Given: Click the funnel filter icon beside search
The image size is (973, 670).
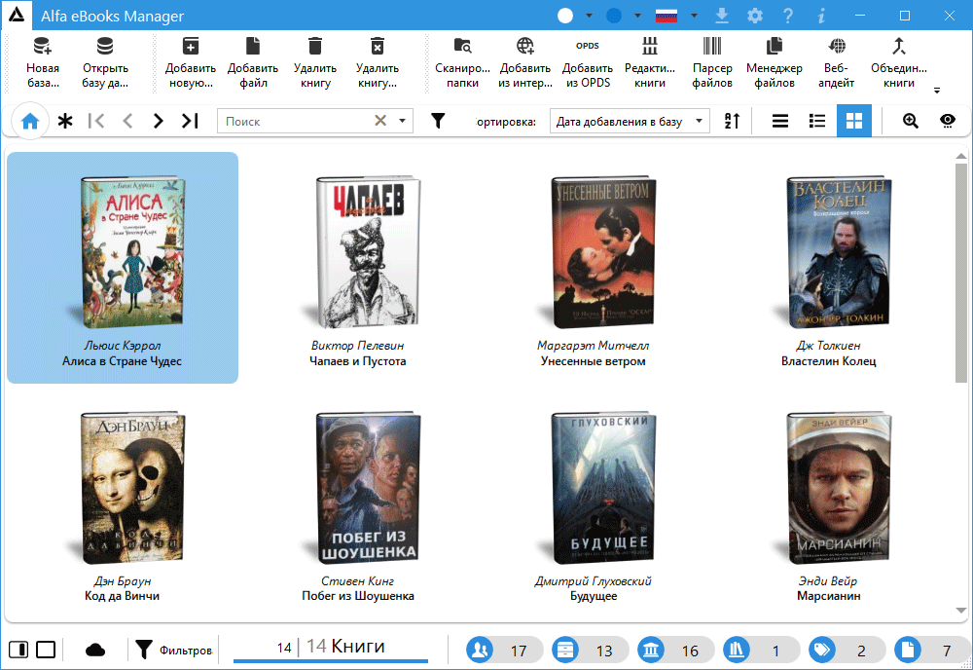Looking at the screenshot, I should [x=438, y=121].
